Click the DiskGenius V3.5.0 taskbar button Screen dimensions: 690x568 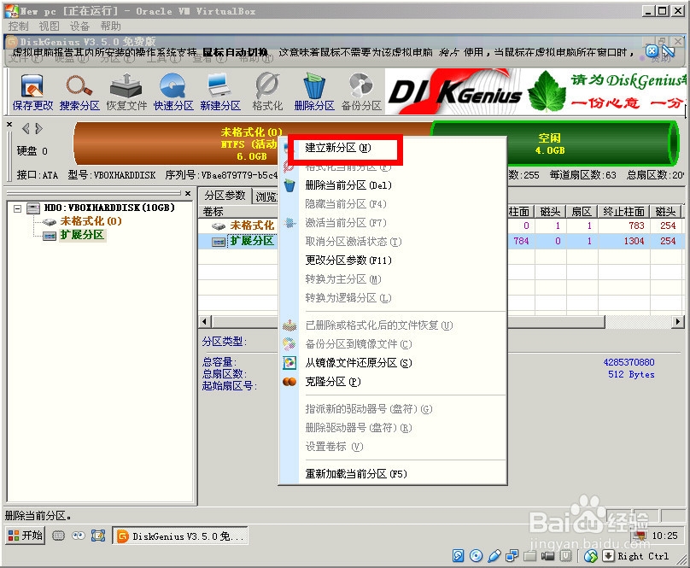(x=180, y=536)
